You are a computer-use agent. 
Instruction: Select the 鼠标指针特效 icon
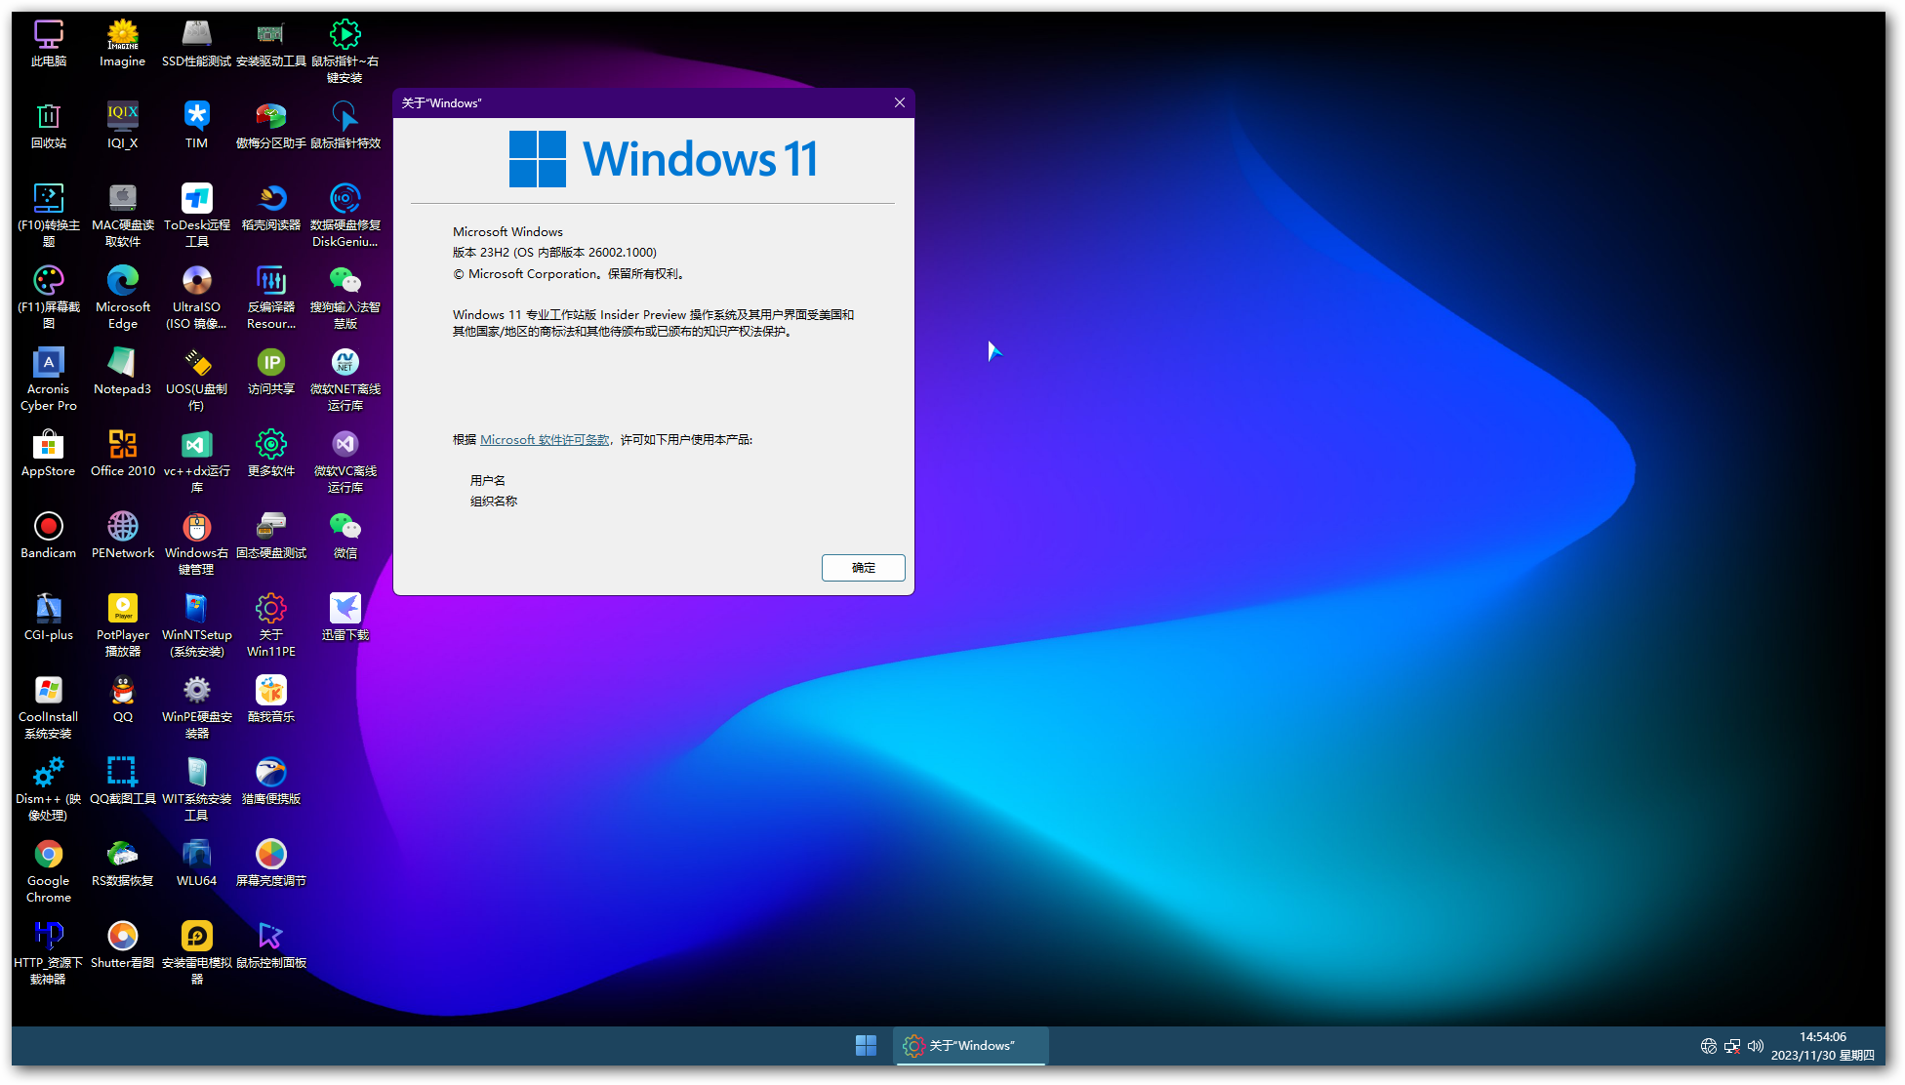(345, 125)
